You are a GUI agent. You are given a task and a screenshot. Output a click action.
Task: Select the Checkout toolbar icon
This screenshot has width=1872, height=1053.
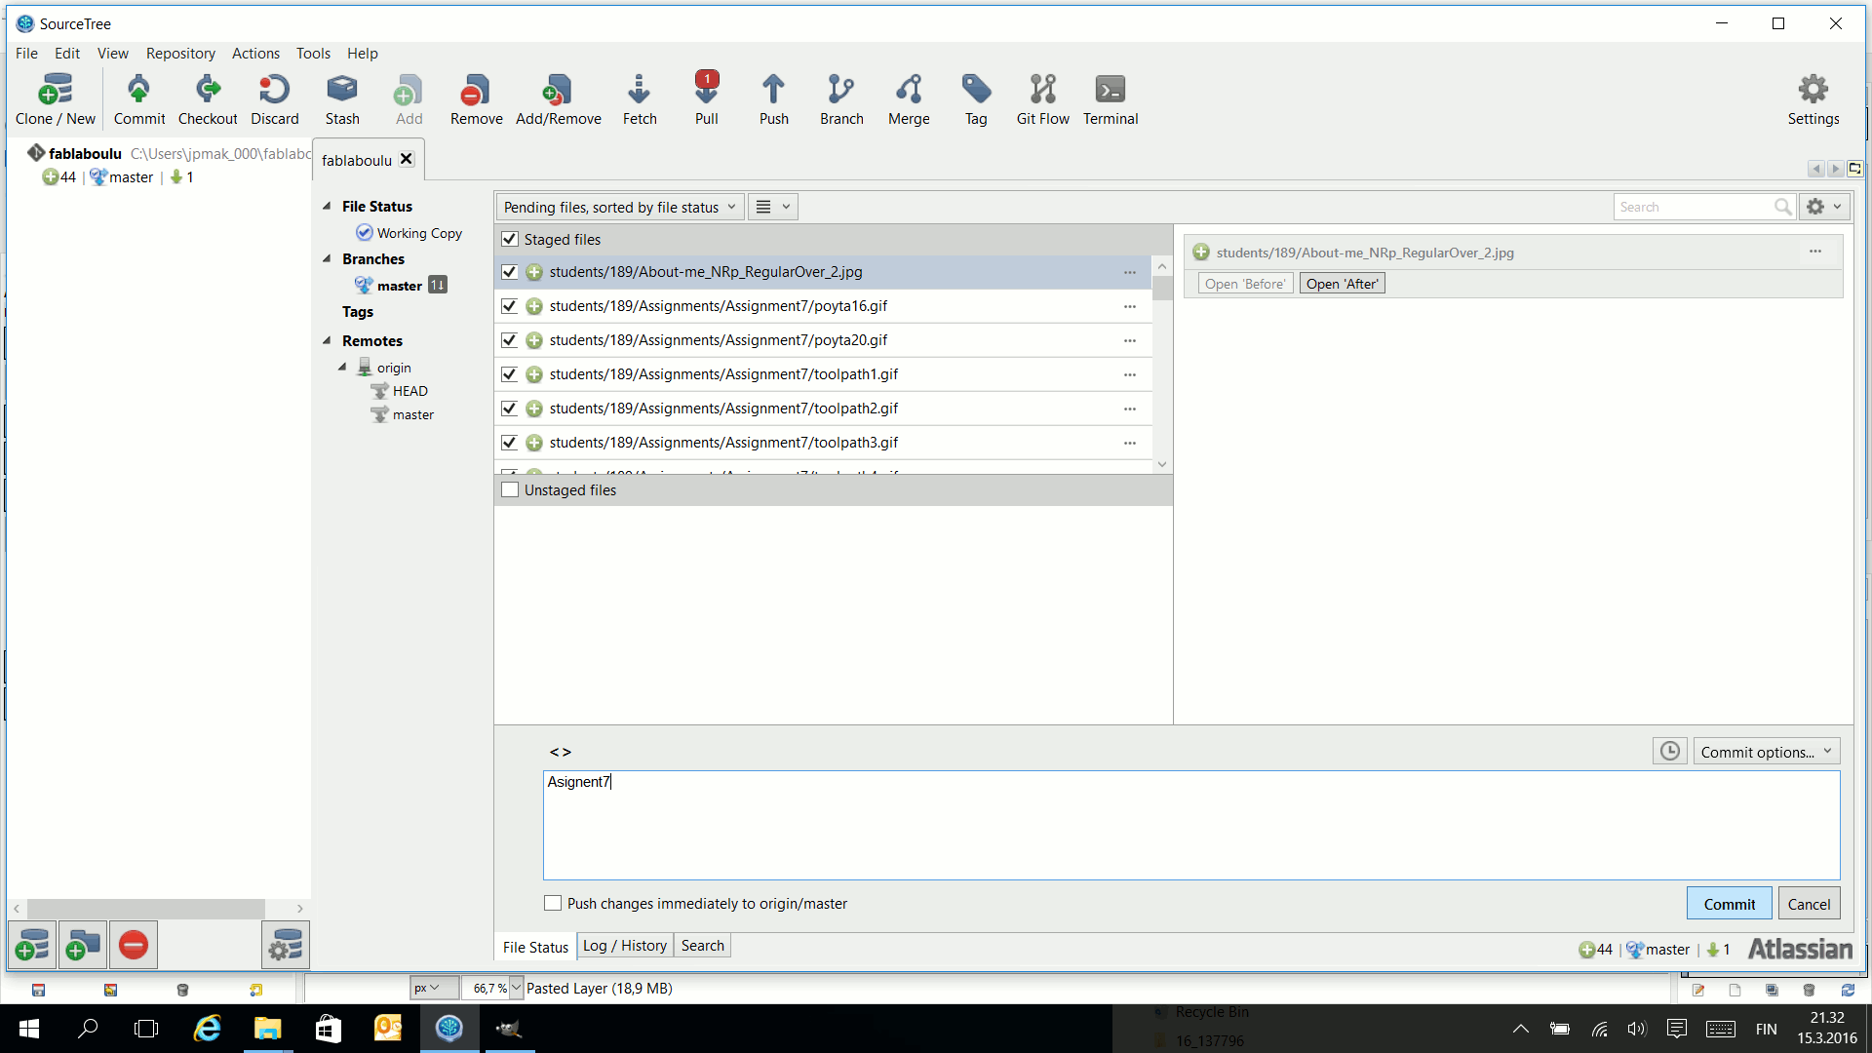pyautogui.click(x=208, y=99)
